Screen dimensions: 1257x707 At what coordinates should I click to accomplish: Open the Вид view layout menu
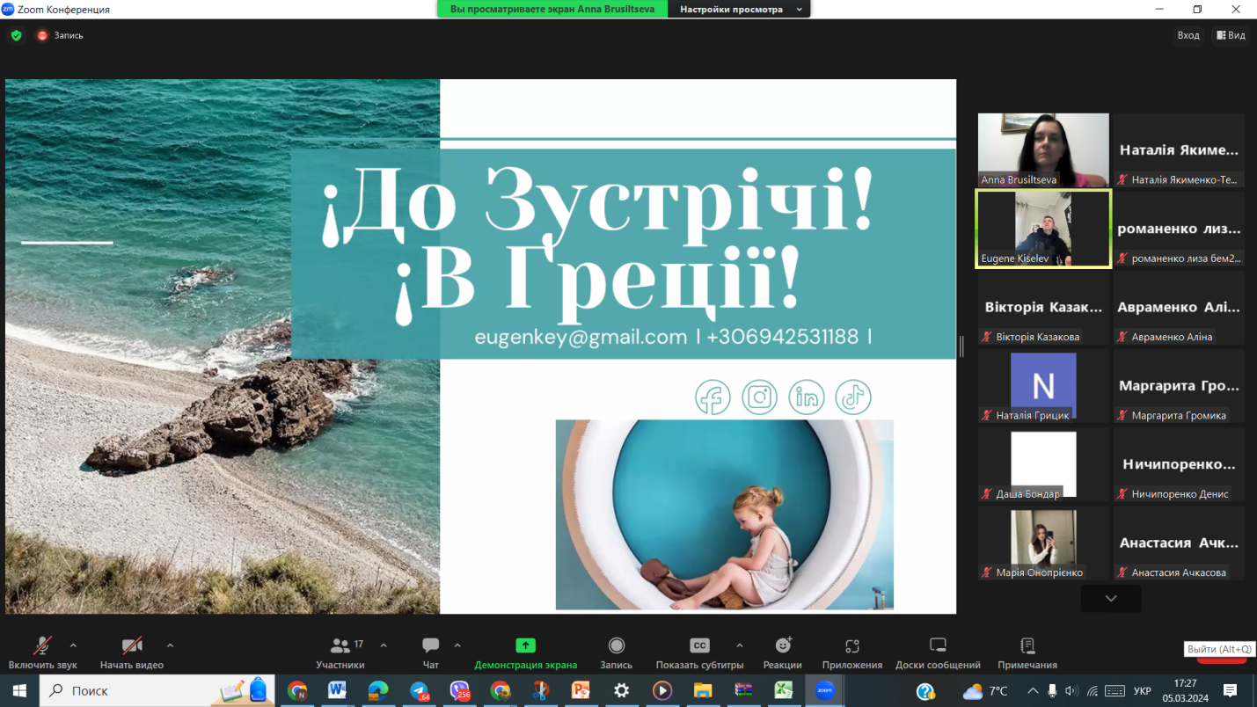[x=1231, y=35]
